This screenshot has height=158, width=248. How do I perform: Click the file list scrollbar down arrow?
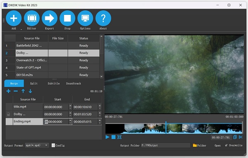point(102,77)
